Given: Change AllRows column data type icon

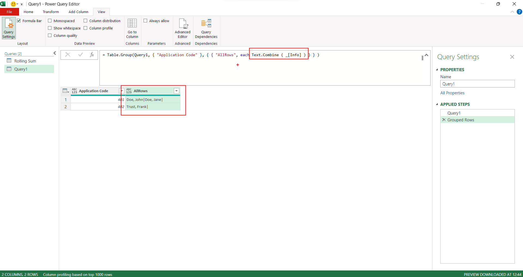Looking at the screenshot, I should click(x=129, y=91).
